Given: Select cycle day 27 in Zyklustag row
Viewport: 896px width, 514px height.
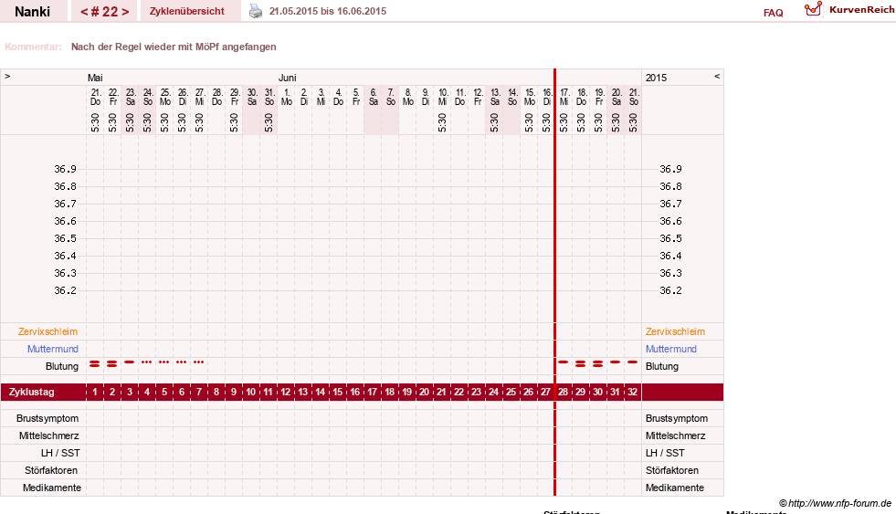Looking at the screenshot, I should [x=545, y=392].
